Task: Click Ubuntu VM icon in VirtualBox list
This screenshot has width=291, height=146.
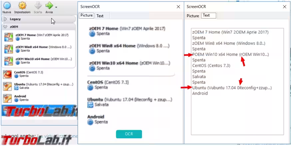Action: (x=8, y=86)
